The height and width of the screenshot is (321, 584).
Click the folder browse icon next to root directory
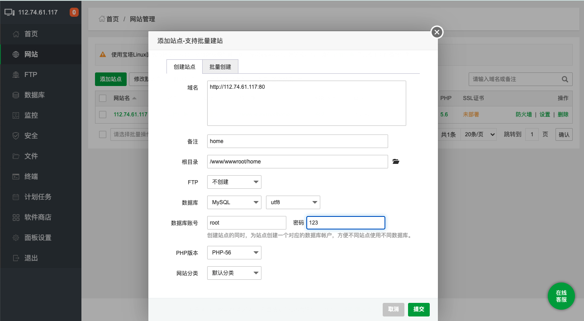pyautogui.click(x=396, y=161)
